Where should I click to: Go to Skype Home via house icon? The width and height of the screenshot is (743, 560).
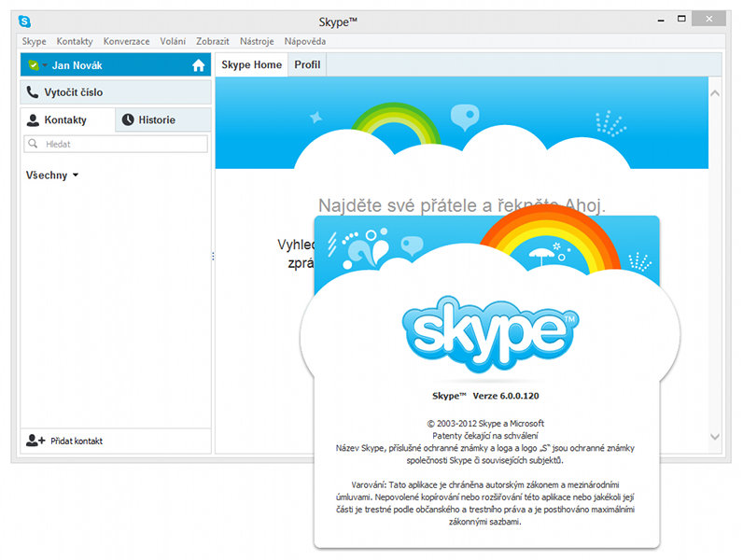(198, 65)
